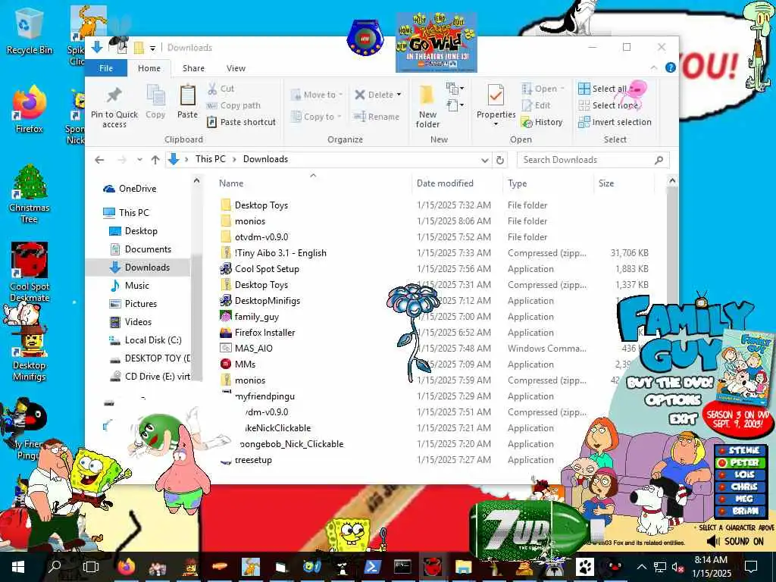
Task: Launch the Firefox desktop shortcut
Action: tap(29, 109)
